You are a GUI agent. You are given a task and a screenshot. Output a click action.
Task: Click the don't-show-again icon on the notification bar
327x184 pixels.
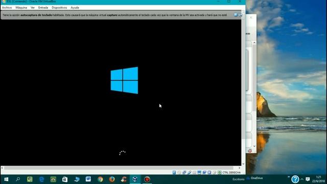(x=240, y=15)
